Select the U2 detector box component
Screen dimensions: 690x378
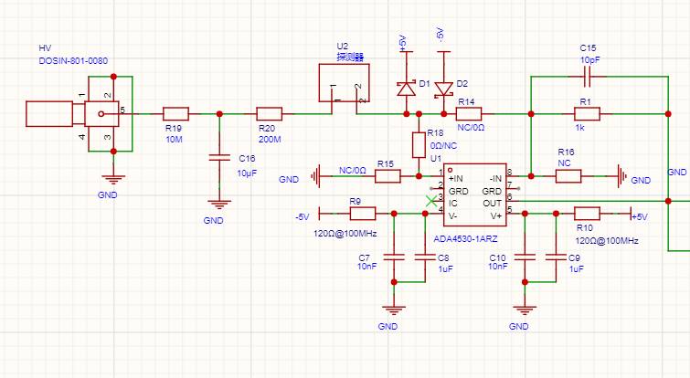[345, 83]
